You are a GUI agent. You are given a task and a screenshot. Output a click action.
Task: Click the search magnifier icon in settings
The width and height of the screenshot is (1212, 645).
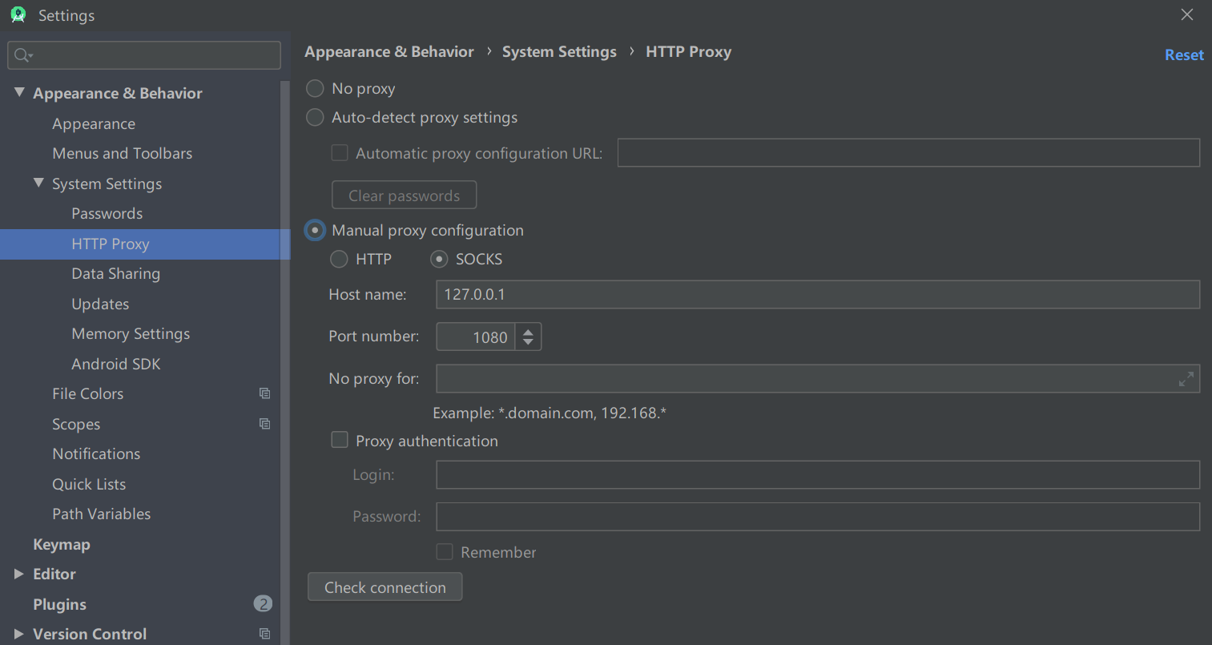coord(22,55)
